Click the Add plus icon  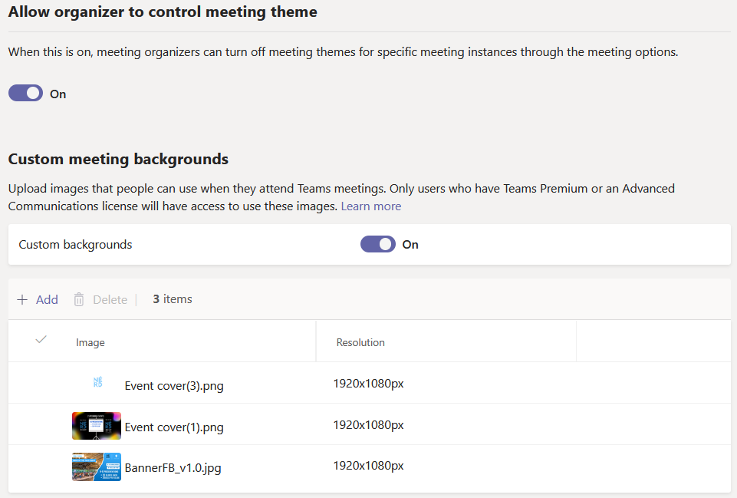21,299
